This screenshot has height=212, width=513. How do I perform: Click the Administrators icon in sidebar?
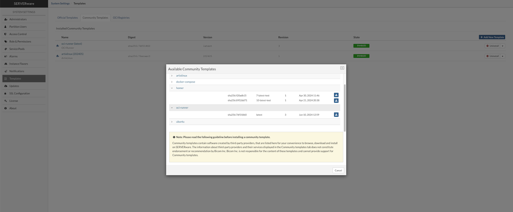pos(6,19)
